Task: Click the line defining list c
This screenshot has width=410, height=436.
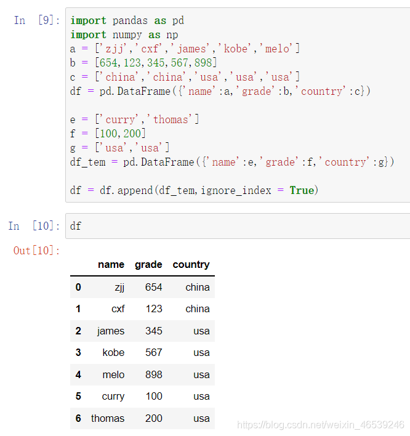Action: point(185,77)
